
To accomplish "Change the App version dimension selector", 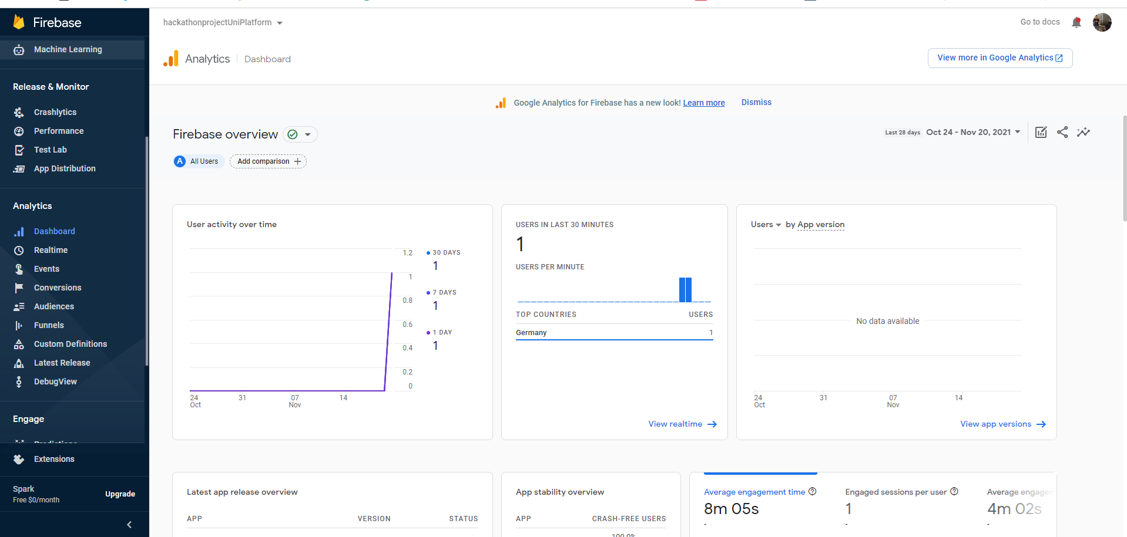I will (x=820, y=224).
